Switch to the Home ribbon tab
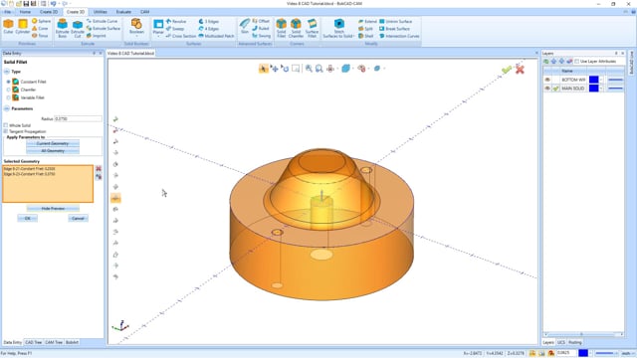 pyautogui.click(x=25, y=12)
